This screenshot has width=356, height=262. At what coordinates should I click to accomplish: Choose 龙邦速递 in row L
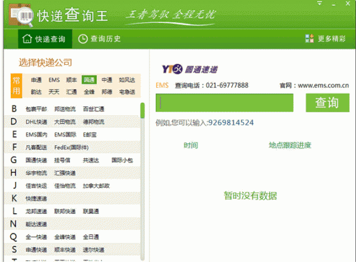[x=36, y=212]
